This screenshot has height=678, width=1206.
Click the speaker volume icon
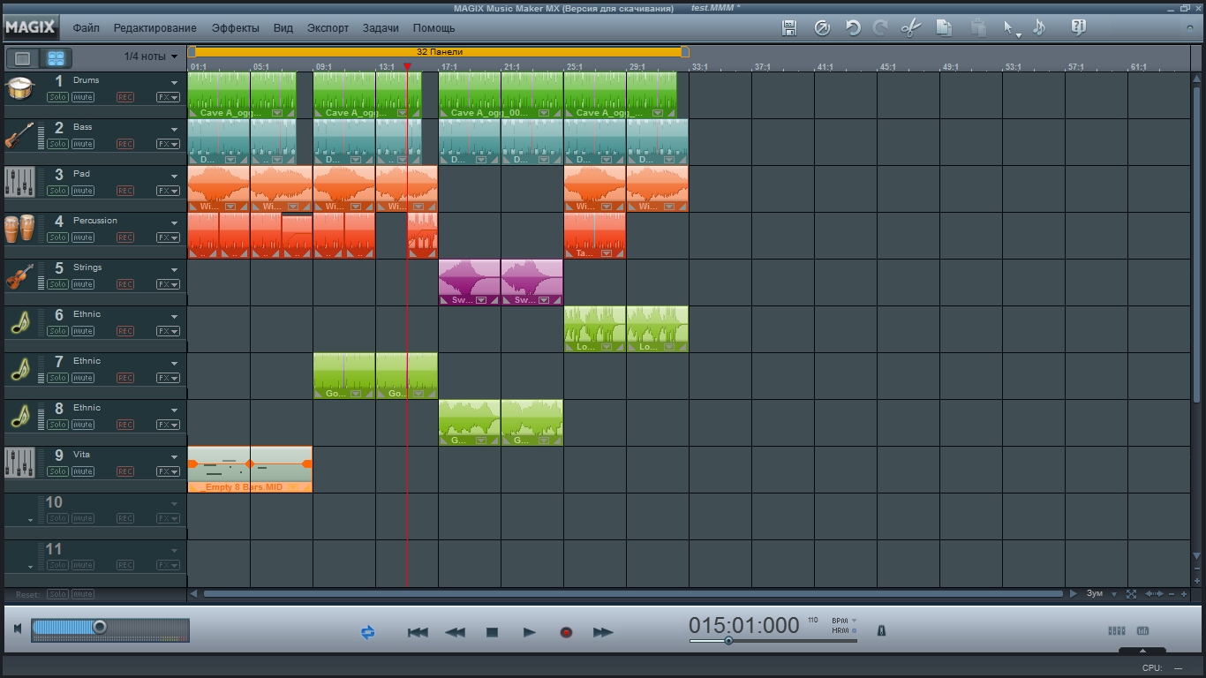click(17, 629)
